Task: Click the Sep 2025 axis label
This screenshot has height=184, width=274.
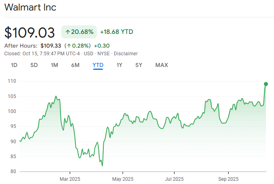Action: (x=228, y=179)
